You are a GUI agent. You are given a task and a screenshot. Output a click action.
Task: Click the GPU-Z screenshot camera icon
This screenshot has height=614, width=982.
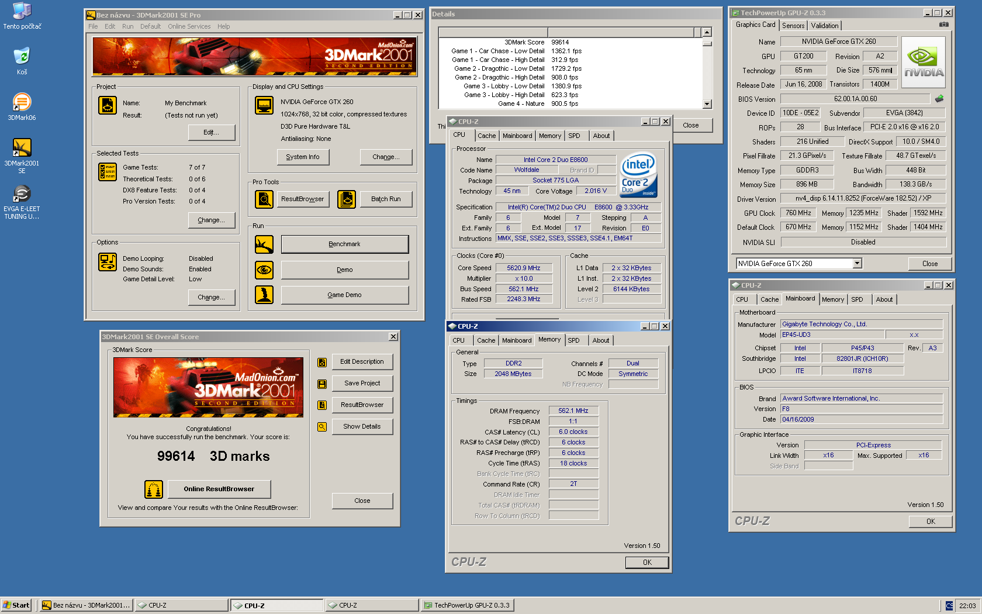coord(944,25)
